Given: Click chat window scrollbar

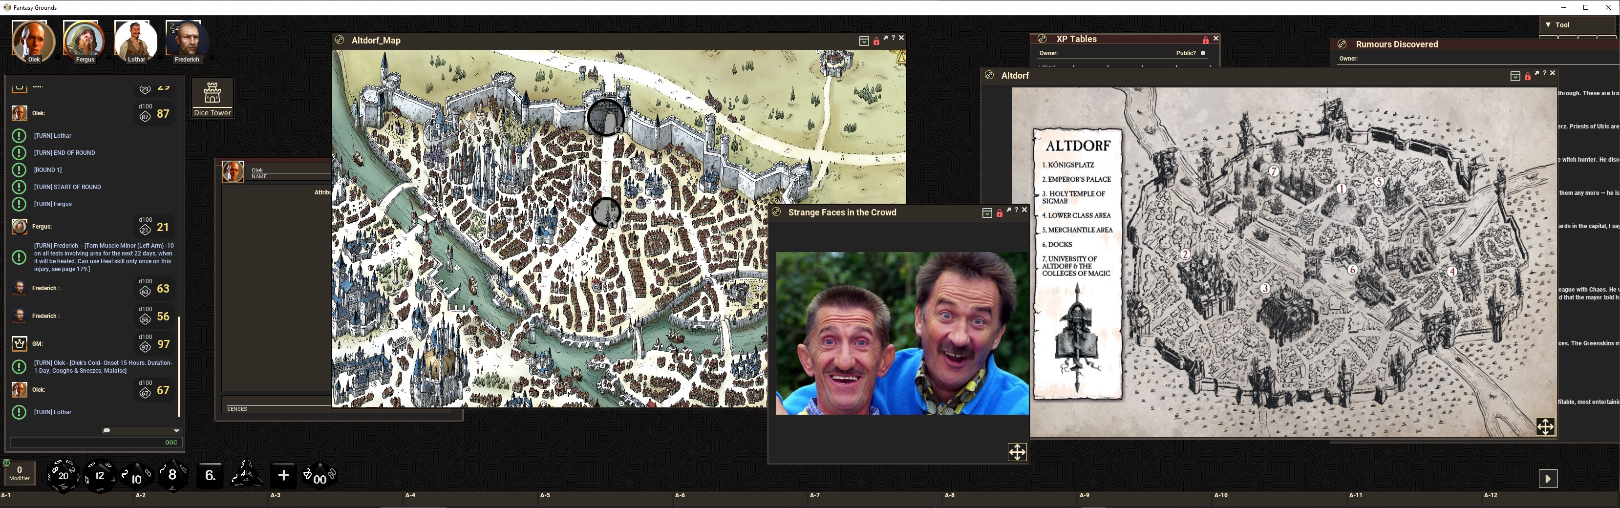Looking at the screenshot, I should [x=179, y=366].
